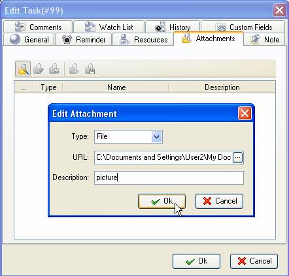The width and height of the screenshot is (289, 276).
Task: Click in the URL path field
Action: 163,157
